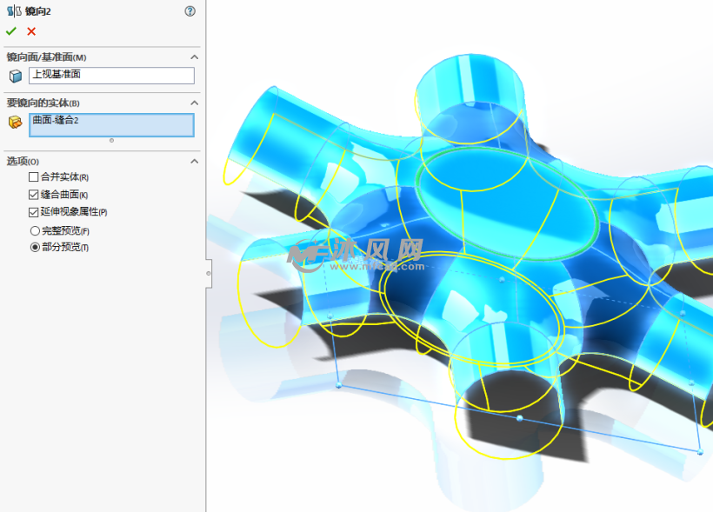
Task: Confirm the mirror with the green checkmark
Action: [11, 31]
